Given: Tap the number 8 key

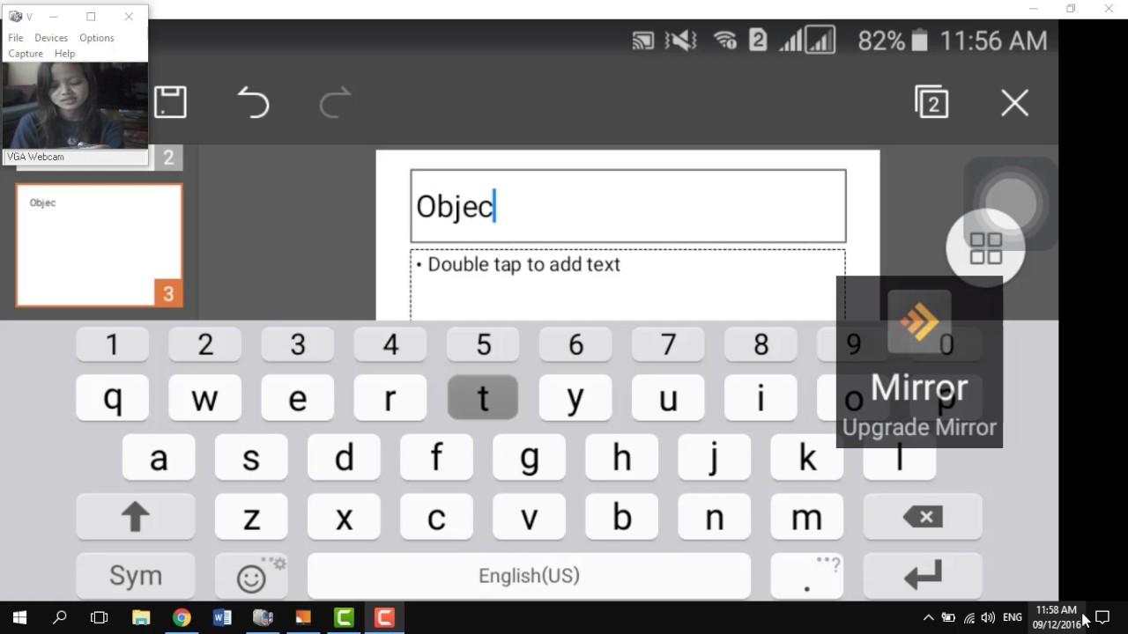Looking at the screenshot, I should 761,344.
